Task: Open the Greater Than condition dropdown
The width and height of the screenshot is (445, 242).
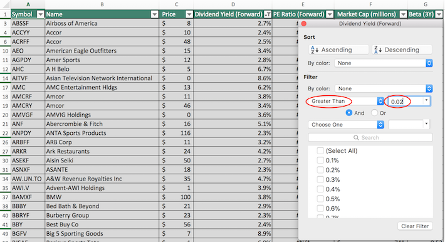Action: click(346, 101)
